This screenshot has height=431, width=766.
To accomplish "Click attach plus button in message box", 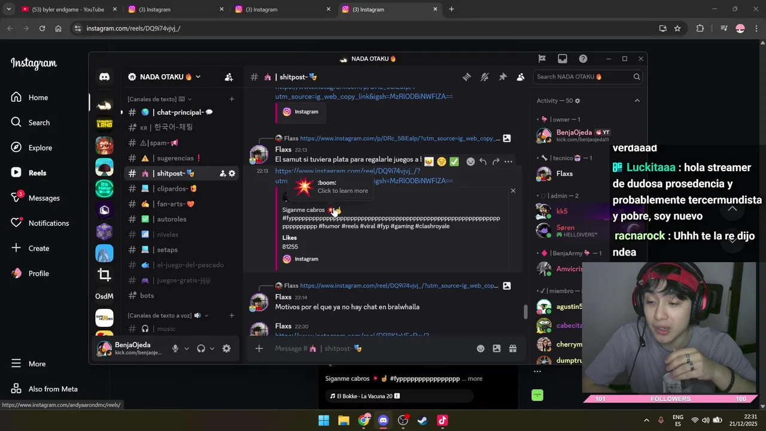I will (259, 348).
